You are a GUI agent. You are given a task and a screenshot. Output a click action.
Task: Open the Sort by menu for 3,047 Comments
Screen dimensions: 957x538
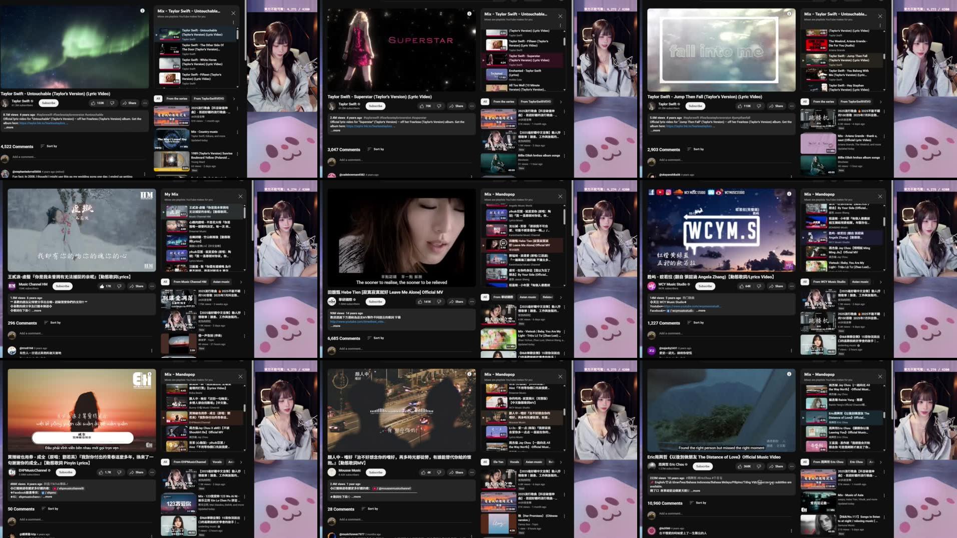coord(376,149)
